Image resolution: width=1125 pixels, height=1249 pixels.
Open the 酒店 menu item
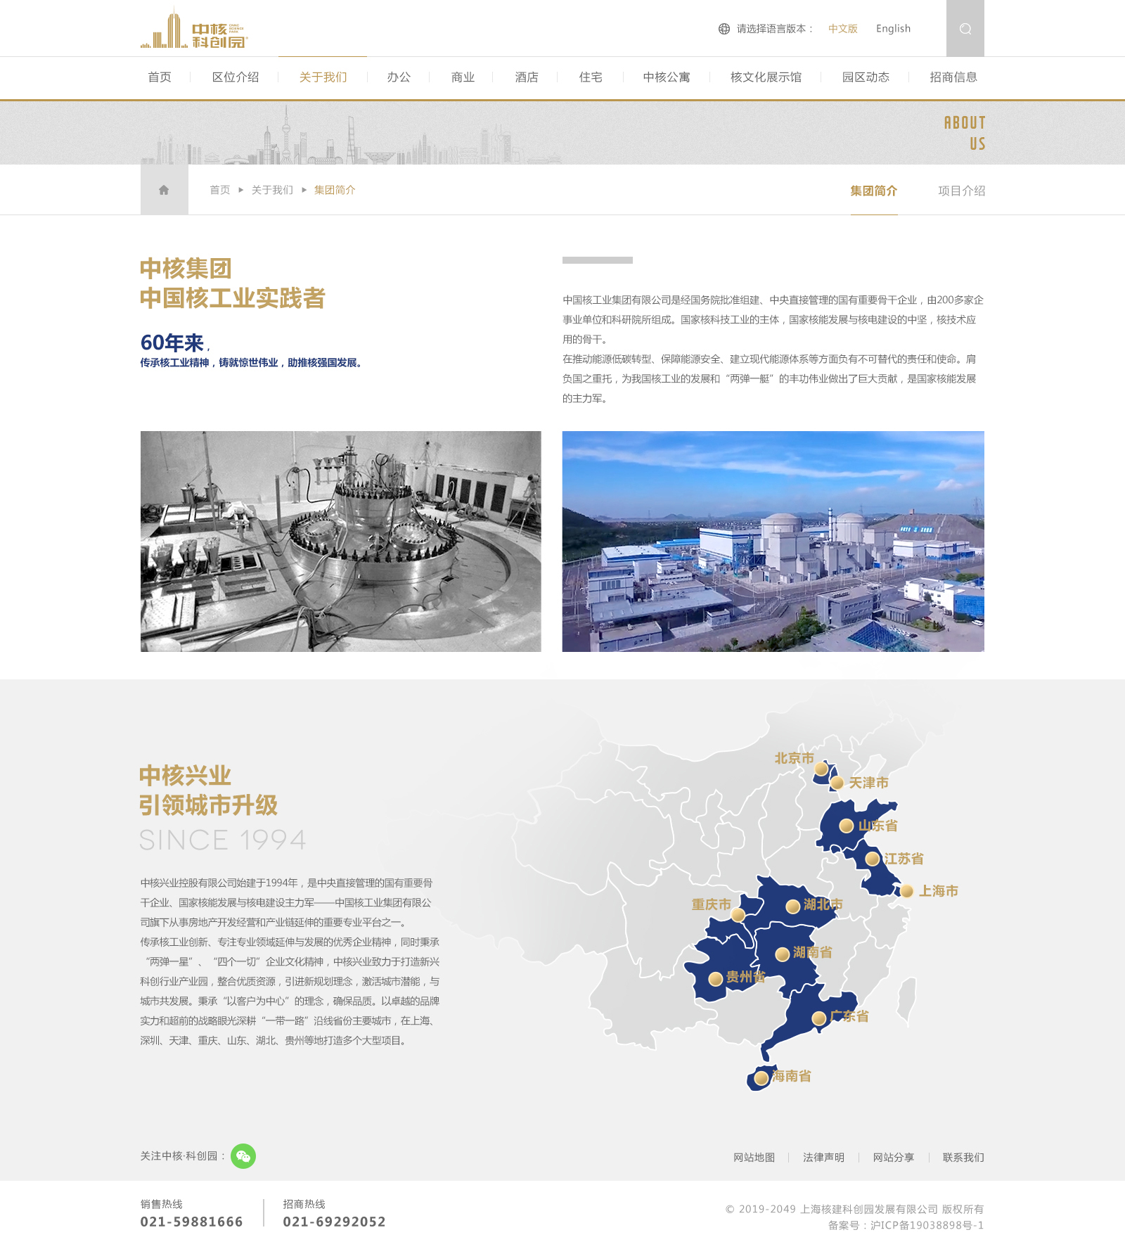tap(527, 77)
